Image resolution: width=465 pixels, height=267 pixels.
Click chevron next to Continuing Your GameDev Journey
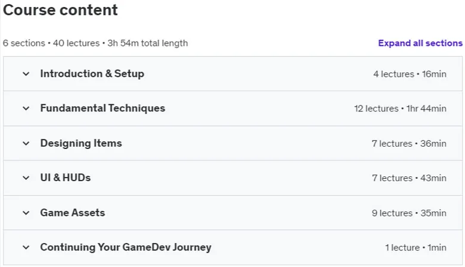tap(26, 247)
